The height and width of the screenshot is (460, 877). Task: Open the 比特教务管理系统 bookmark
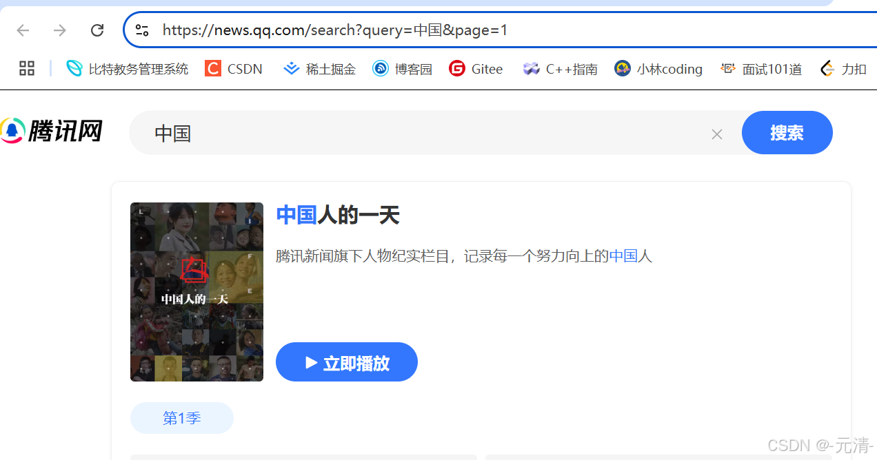tap(128, 69)
